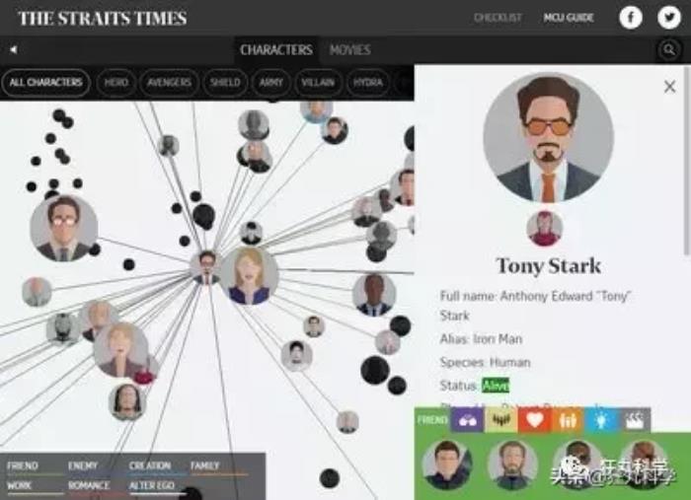This screenshot has height=500, width=691.
Task: Enable the ALL CHARACTERS filter pill
Action: coord(45,82)
